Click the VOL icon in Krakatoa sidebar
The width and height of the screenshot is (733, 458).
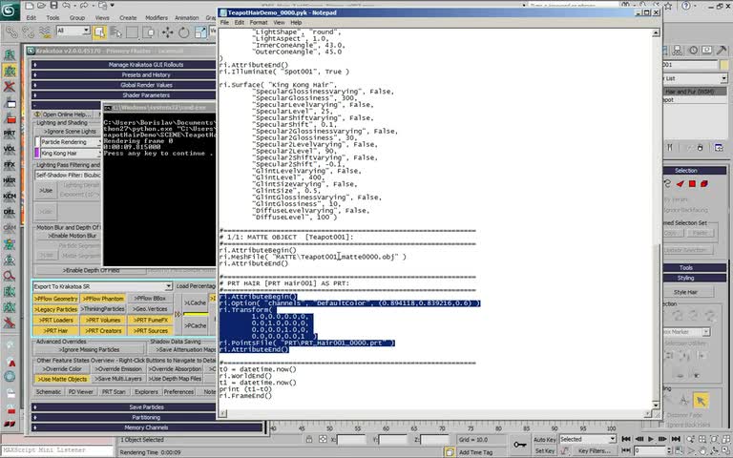pos(10,149)
